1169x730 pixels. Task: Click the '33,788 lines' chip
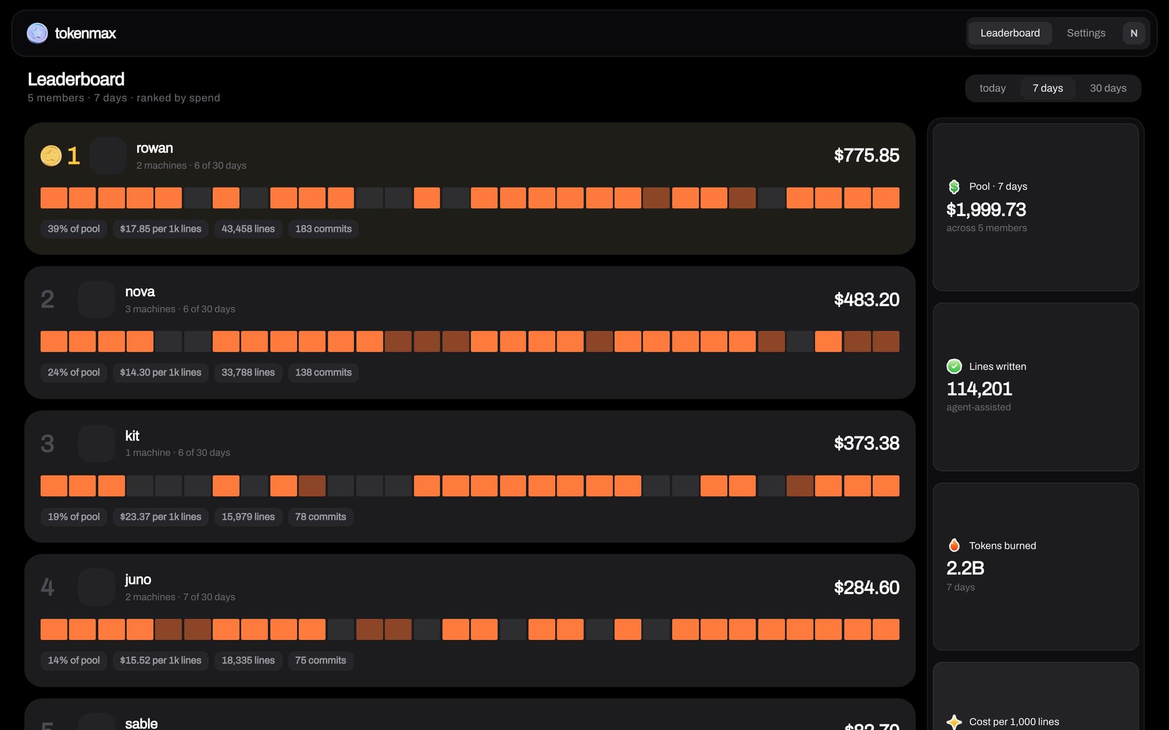[248, 372]
